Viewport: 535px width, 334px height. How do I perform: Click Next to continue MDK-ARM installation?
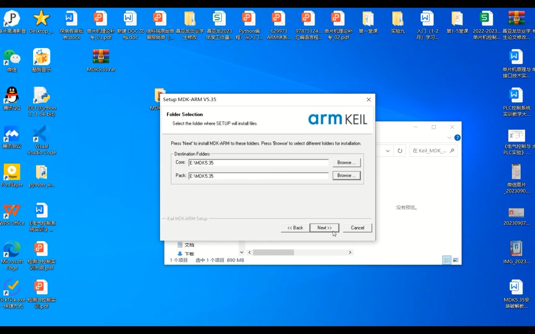[x=324, y=228]
